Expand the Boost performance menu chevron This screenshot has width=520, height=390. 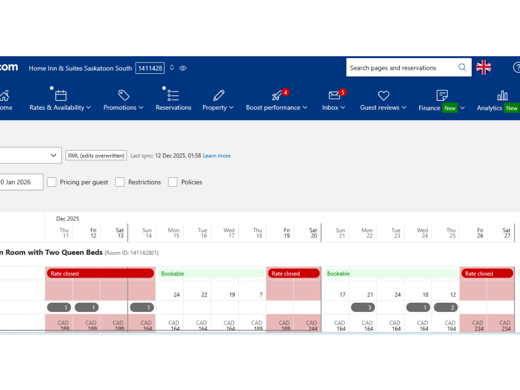(305, 108)
